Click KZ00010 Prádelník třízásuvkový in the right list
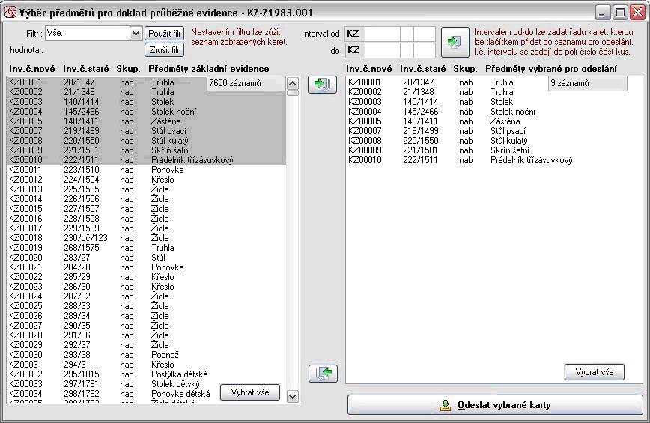650x423 pixels. [493, 160]
